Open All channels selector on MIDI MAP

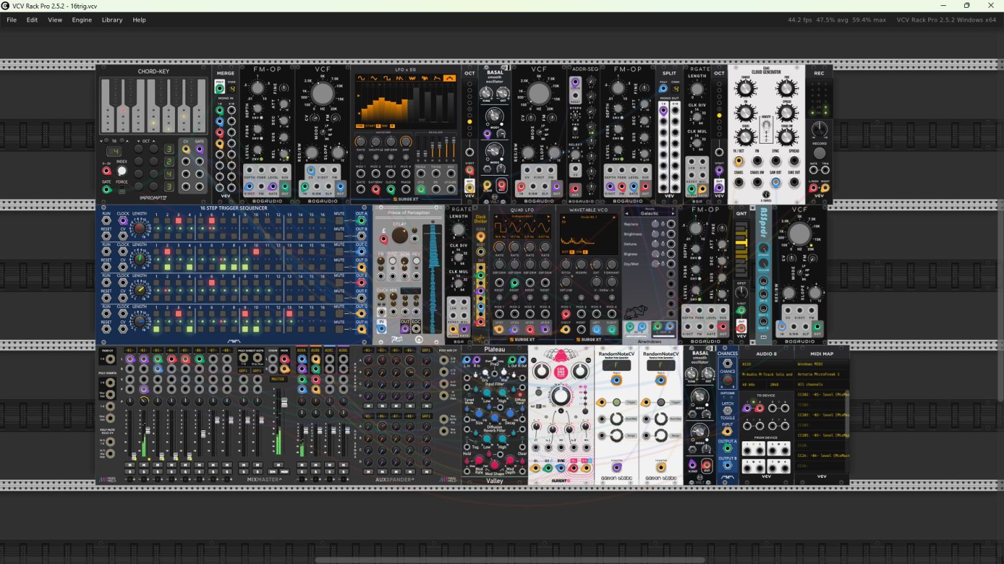[822, 384]
